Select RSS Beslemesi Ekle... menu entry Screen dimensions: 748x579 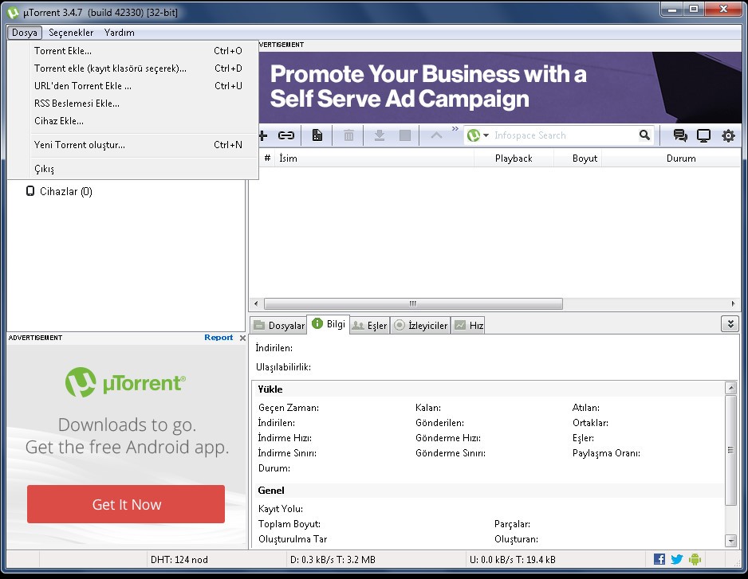click(132, 104)
